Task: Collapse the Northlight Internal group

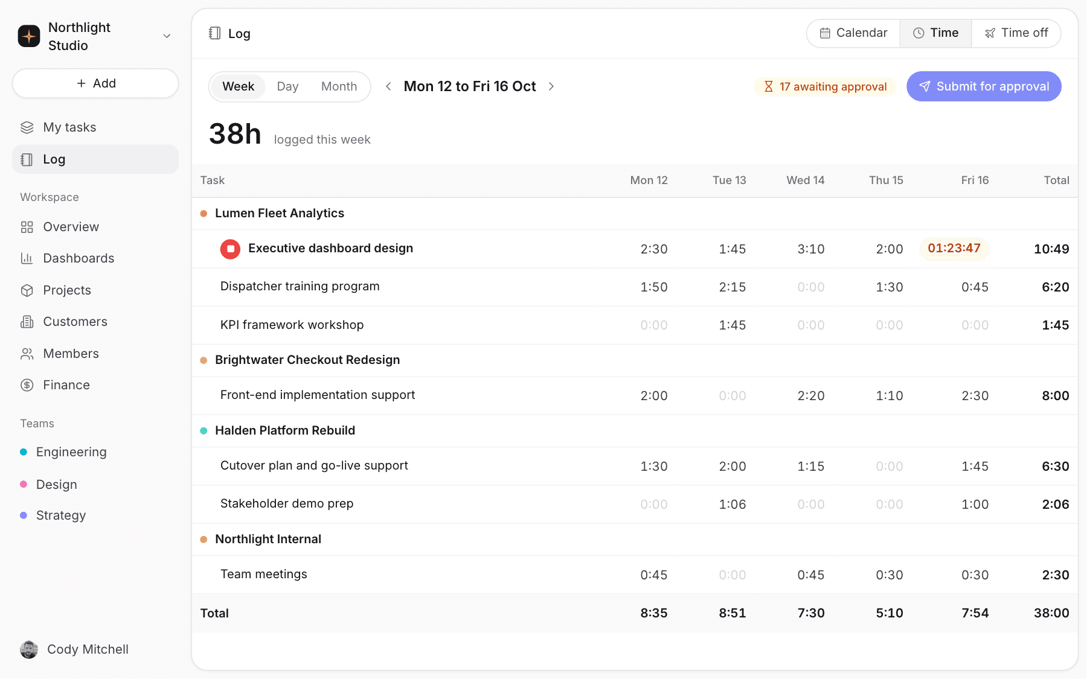Action: [x=268, y=539]
